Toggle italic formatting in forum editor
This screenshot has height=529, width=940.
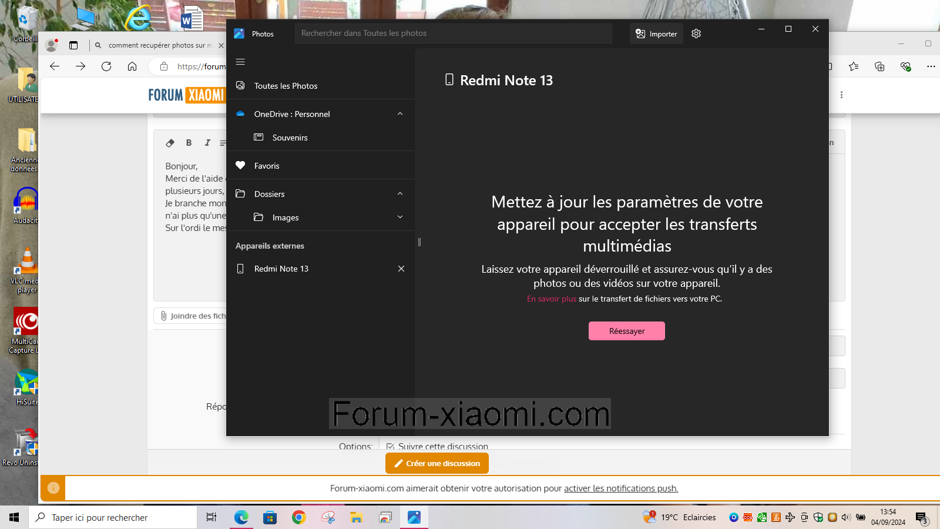pos(207,143)
